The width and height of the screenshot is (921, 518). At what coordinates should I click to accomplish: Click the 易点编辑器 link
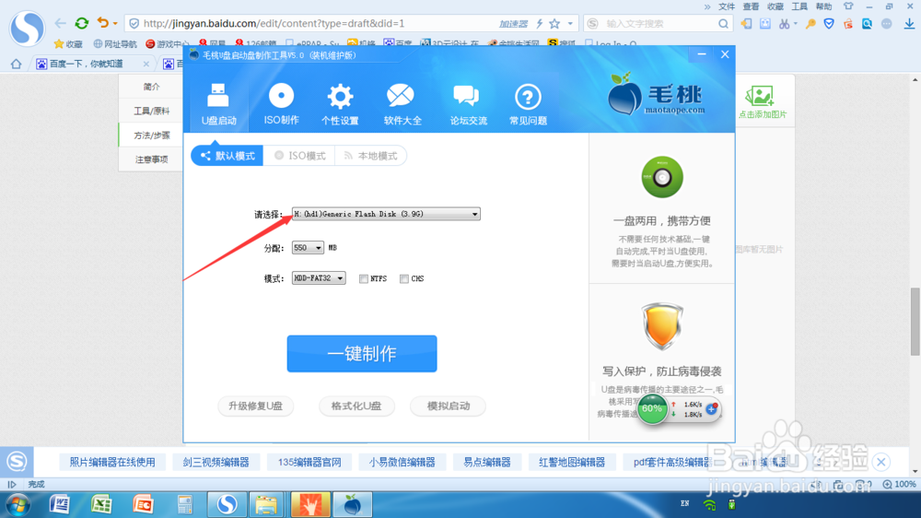pos(487,462)
